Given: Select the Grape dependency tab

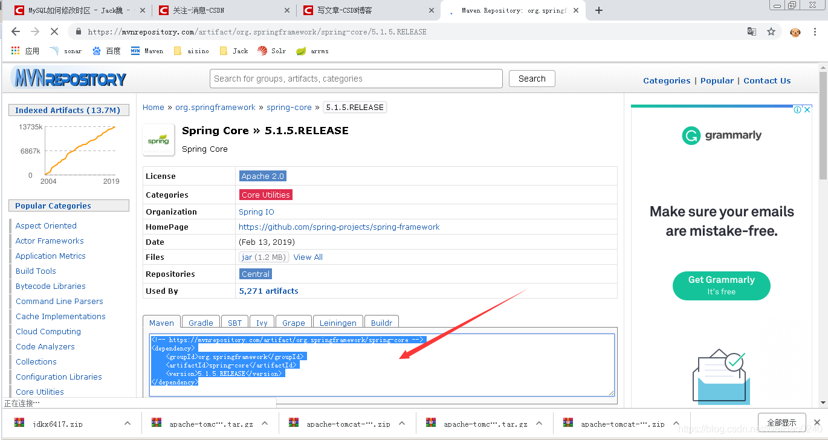Looking at the screenshot, I should pos(294,323).
